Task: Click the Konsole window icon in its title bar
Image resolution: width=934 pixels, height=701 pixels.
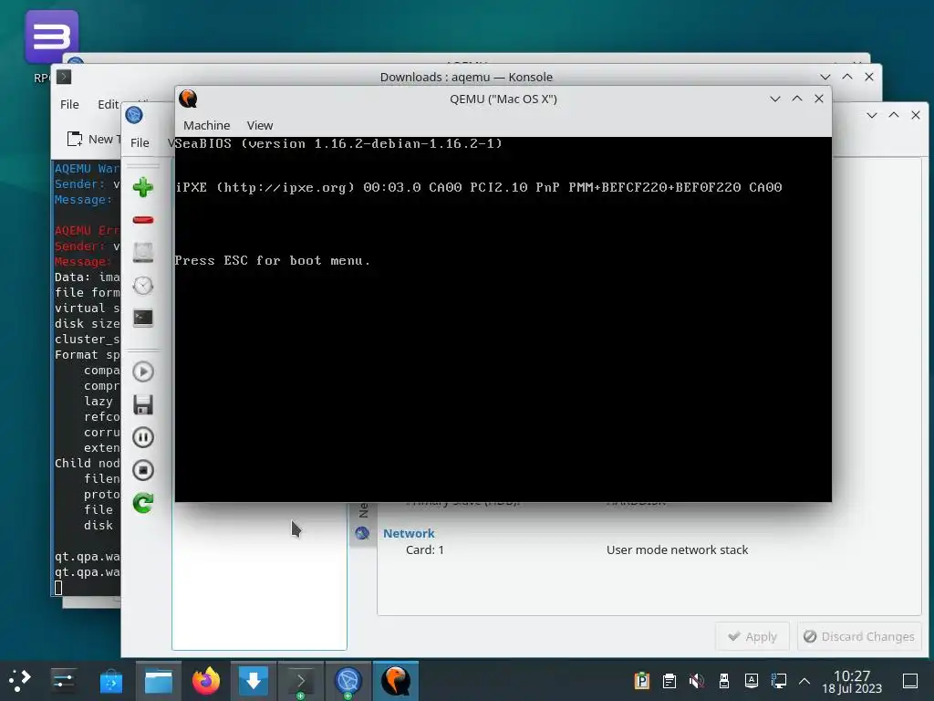Action: coord(64,77)
